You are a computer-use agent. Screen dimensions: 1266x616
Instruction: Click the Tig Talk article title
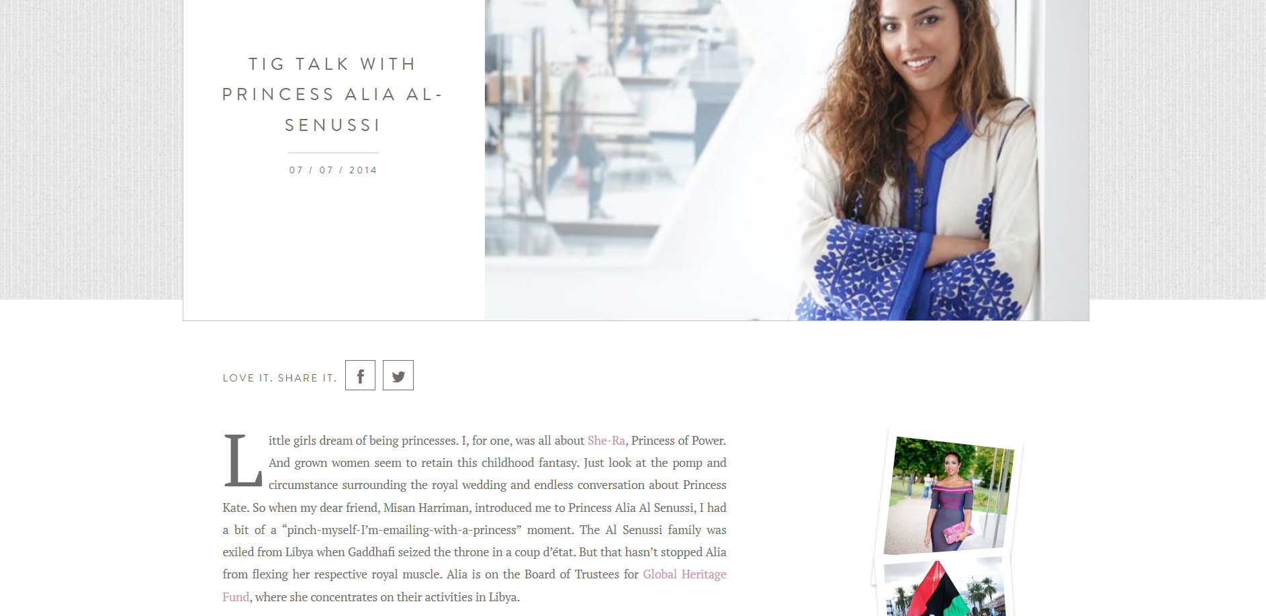point(332,94)
